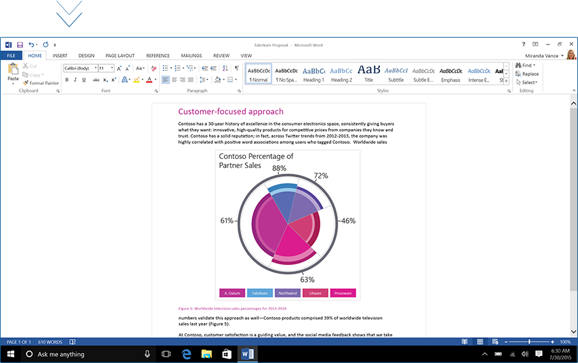Switch to the PAGE LAYOUT tab
Image resolution: width=578 pixels, height=363 pixels.
(x=120, y=56)
